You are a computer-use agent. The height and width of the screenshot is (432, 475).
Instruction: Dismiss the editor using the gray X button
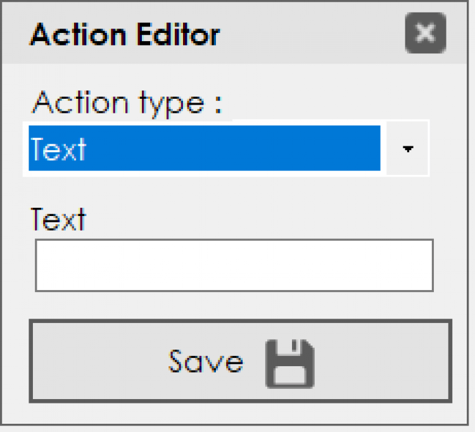point(425,33)
